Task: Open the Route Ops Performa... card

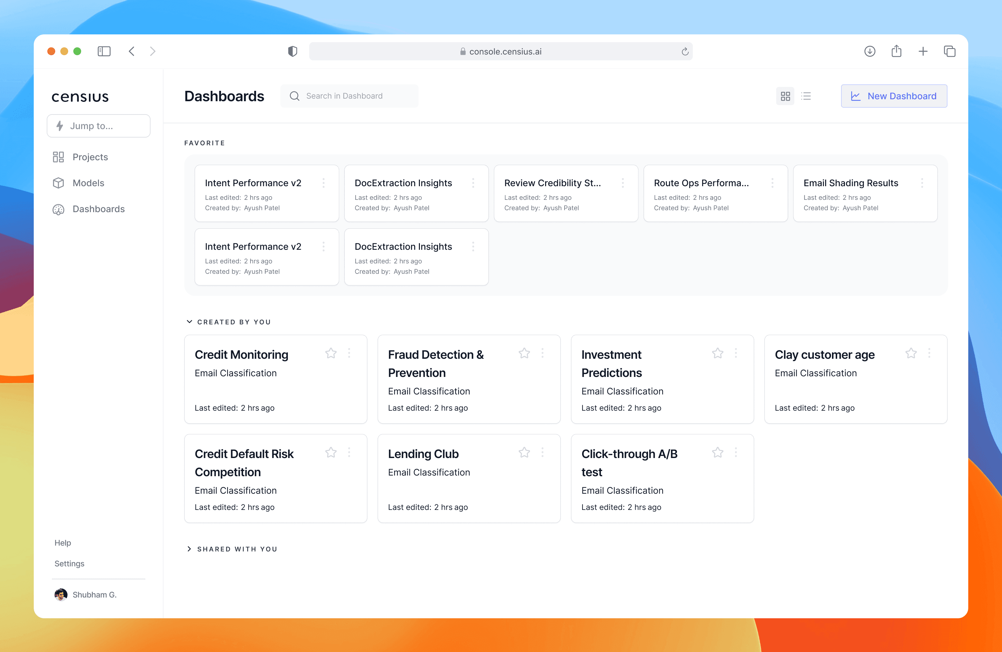Action: pos(716,193)
